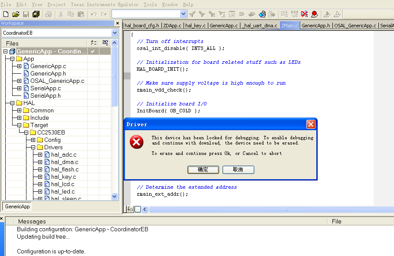This screenshot has width=394, height=256.
Task: Click the GenericApp workspace tab at bottom
Action: pyautogui.click(x=17, y=207)
